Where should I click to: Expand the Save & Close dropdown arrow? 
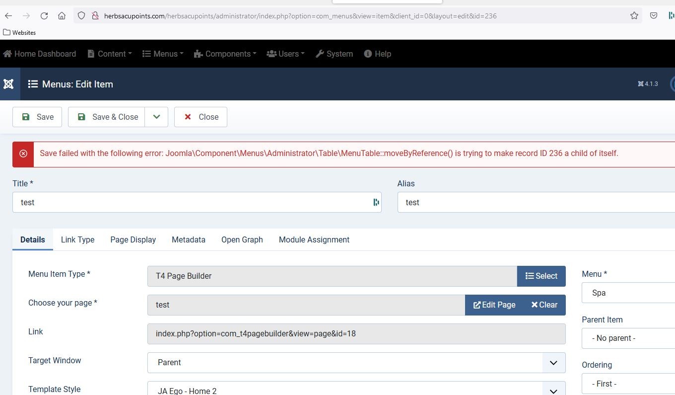[156, 117]
